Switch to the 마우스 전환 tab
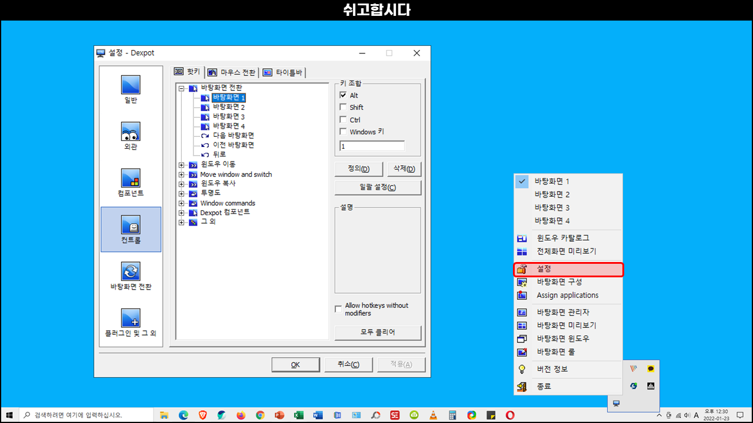Image resolution: width=753 pixels, height=423 pixels. click(232, 72)
